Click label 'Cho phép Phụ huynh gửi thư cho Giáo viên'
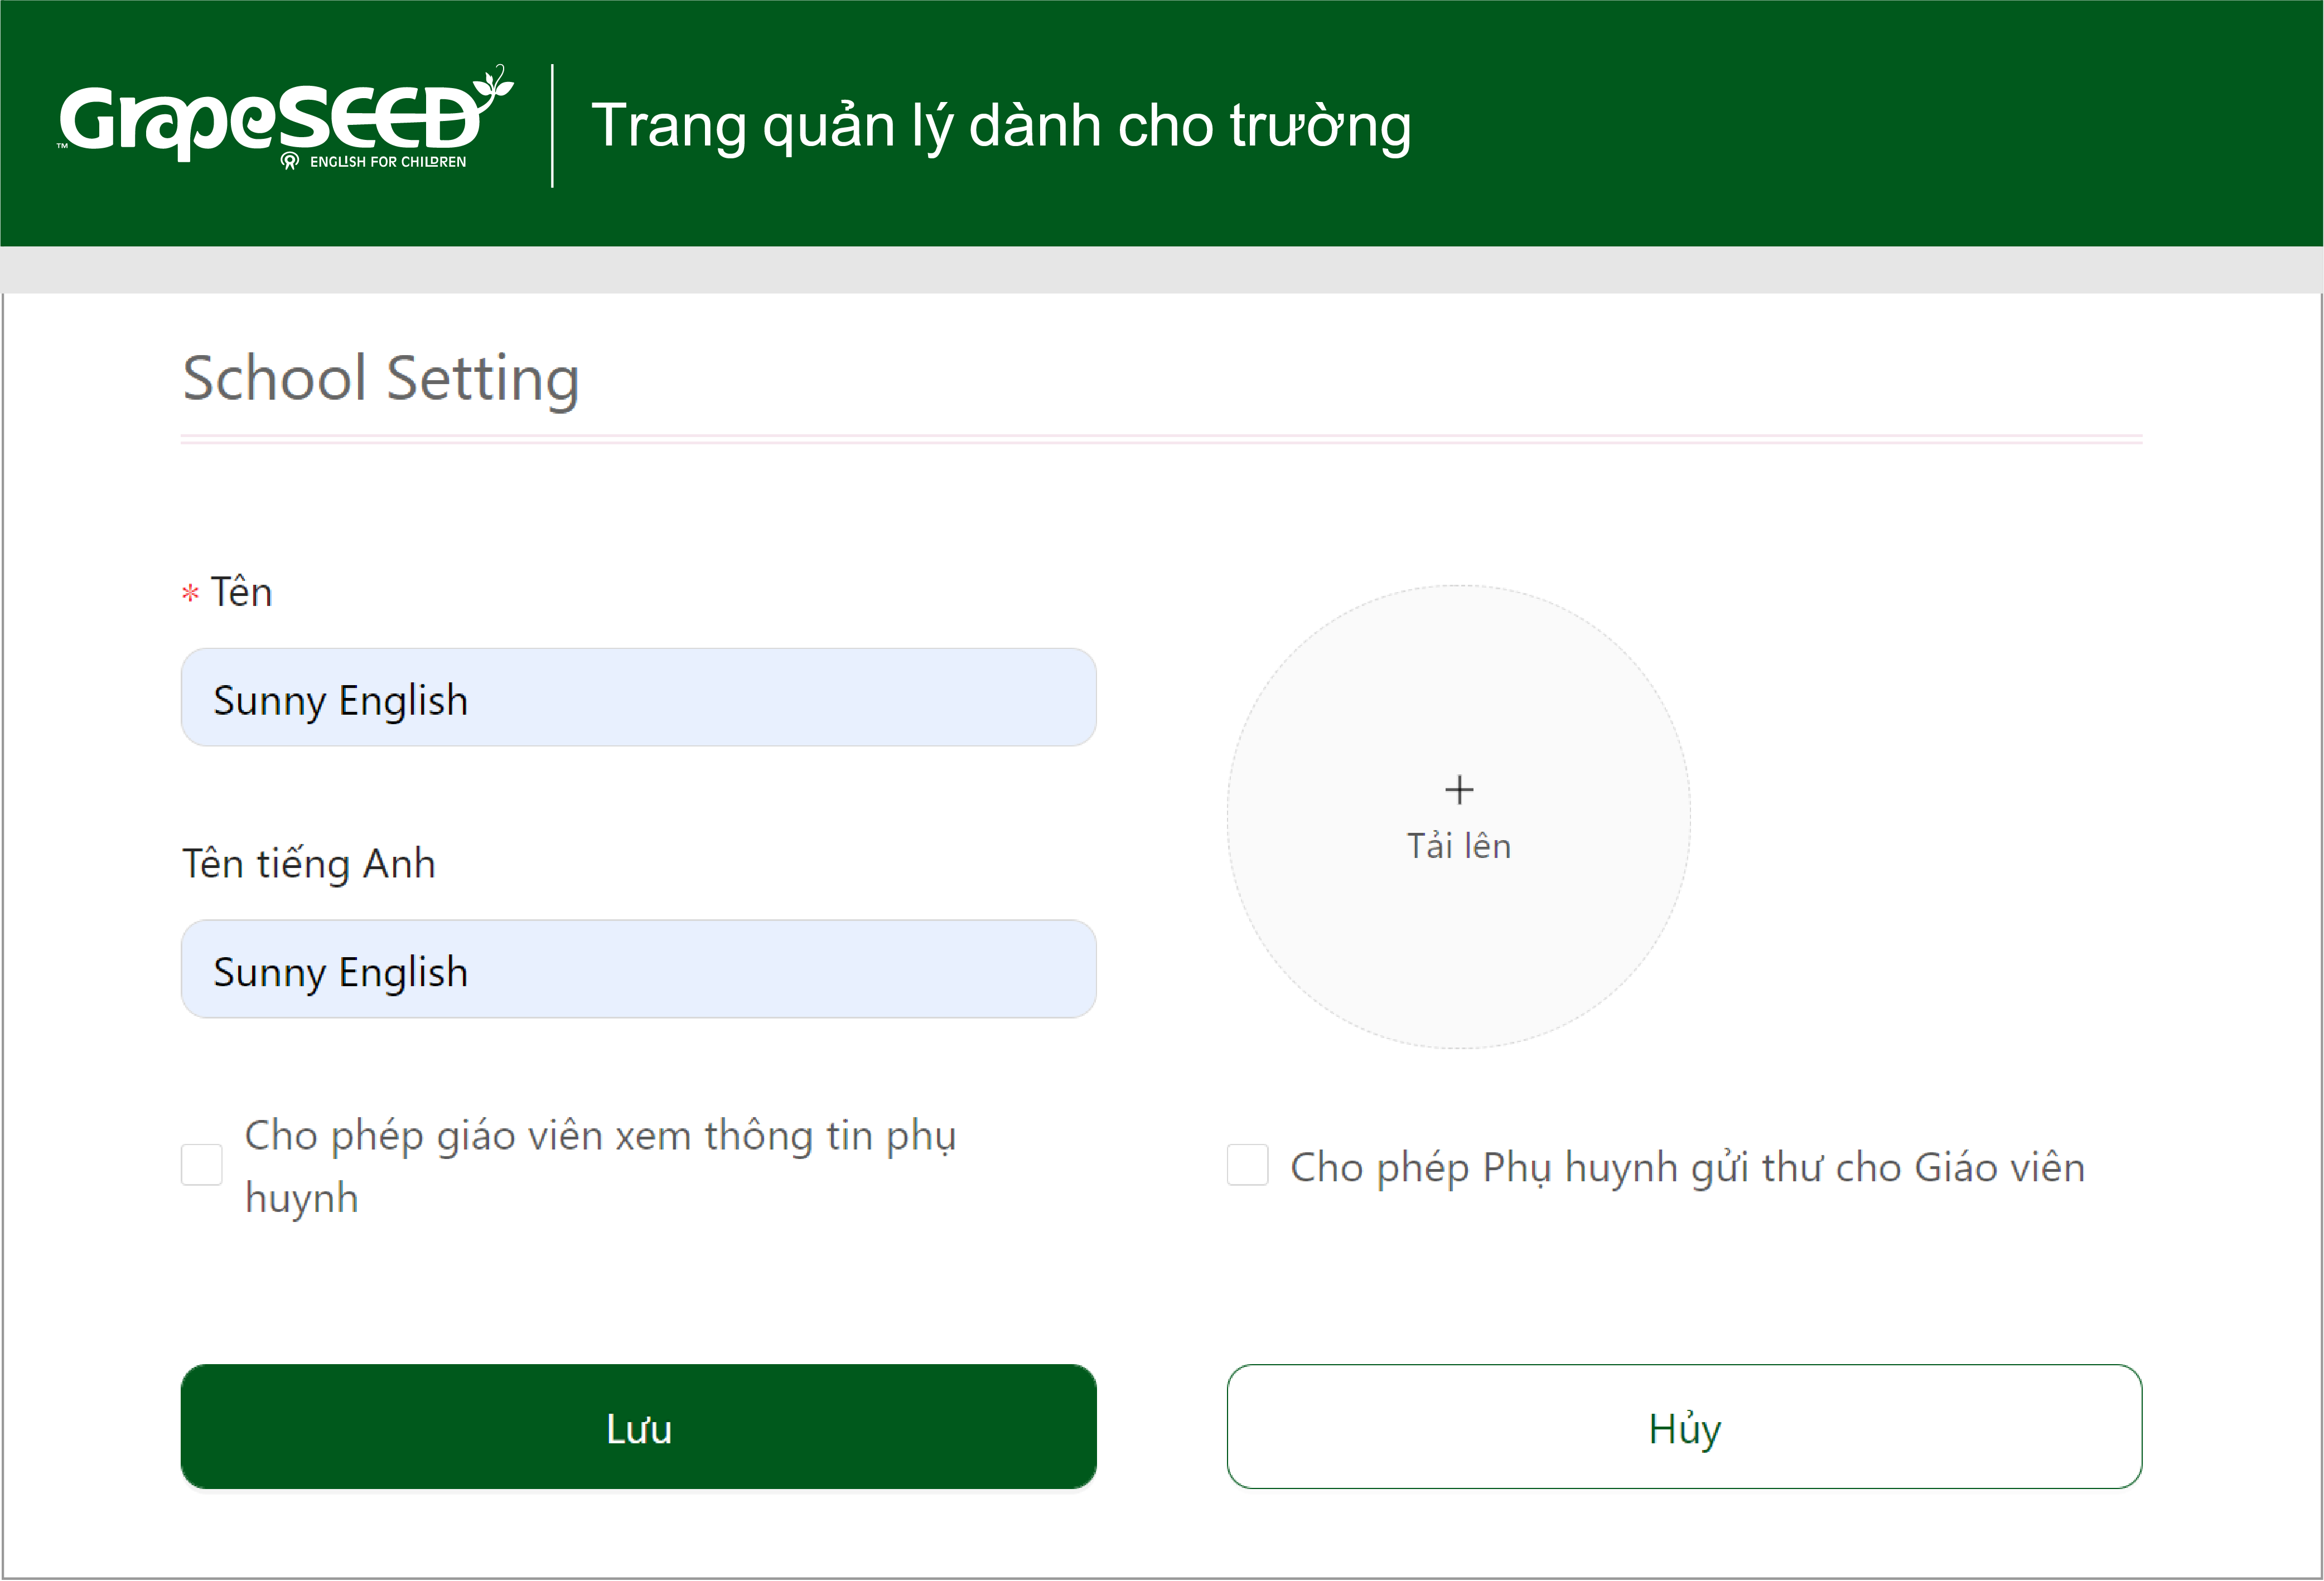Image resolution: width=2324 pixels, height=1581 pixels. [1687, 1167]
